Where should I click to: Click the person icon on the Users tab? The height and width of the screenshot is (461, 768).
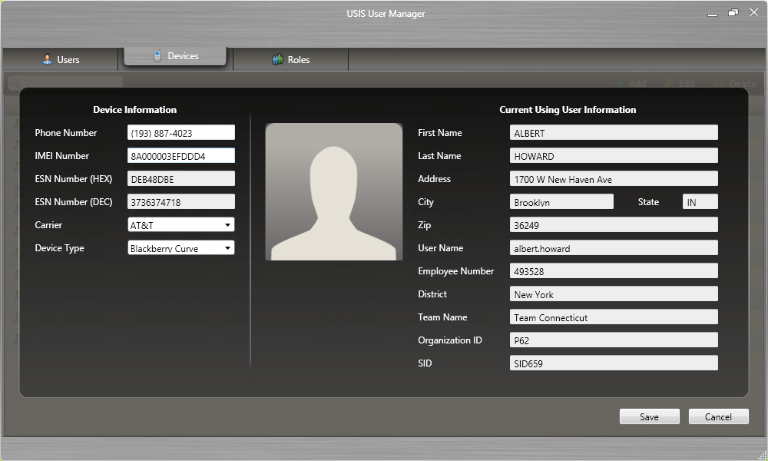point(47,59)
